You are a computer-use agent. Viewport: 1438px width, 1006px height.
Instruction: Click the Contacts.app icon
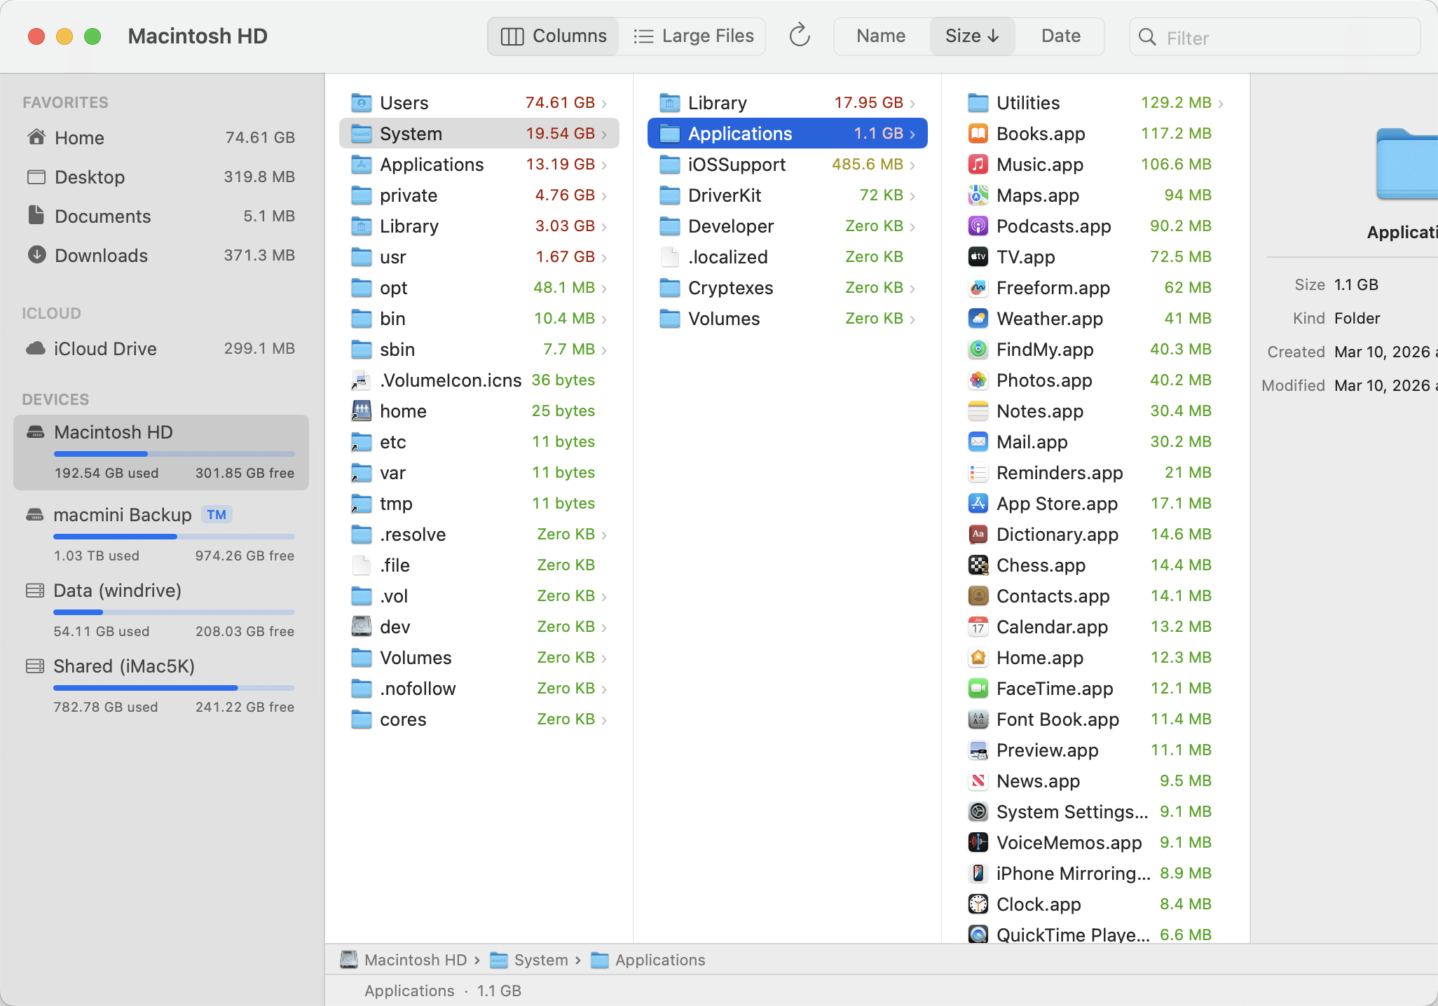[978, 595]
